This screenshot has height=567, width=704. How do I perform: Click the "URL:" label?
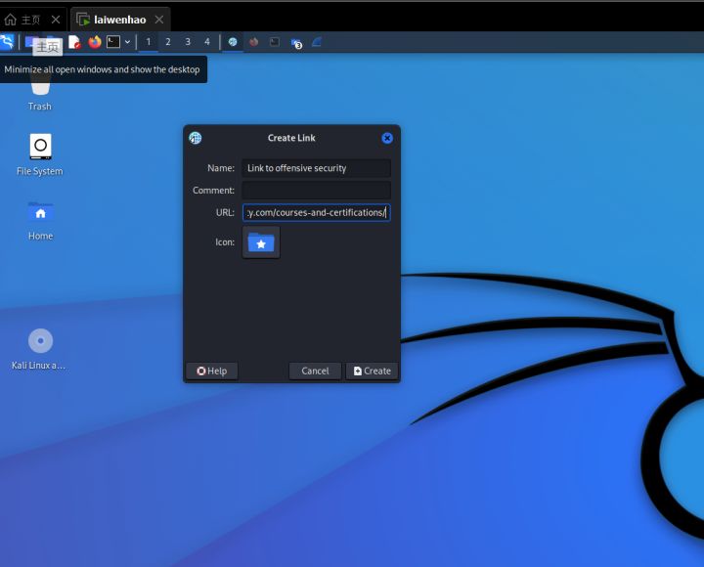225,212
